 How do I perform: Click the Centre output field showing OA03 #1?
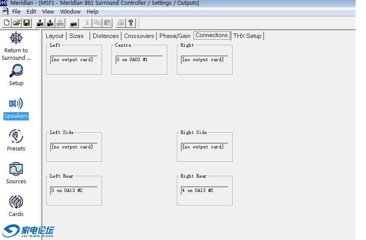click(139, 60)
